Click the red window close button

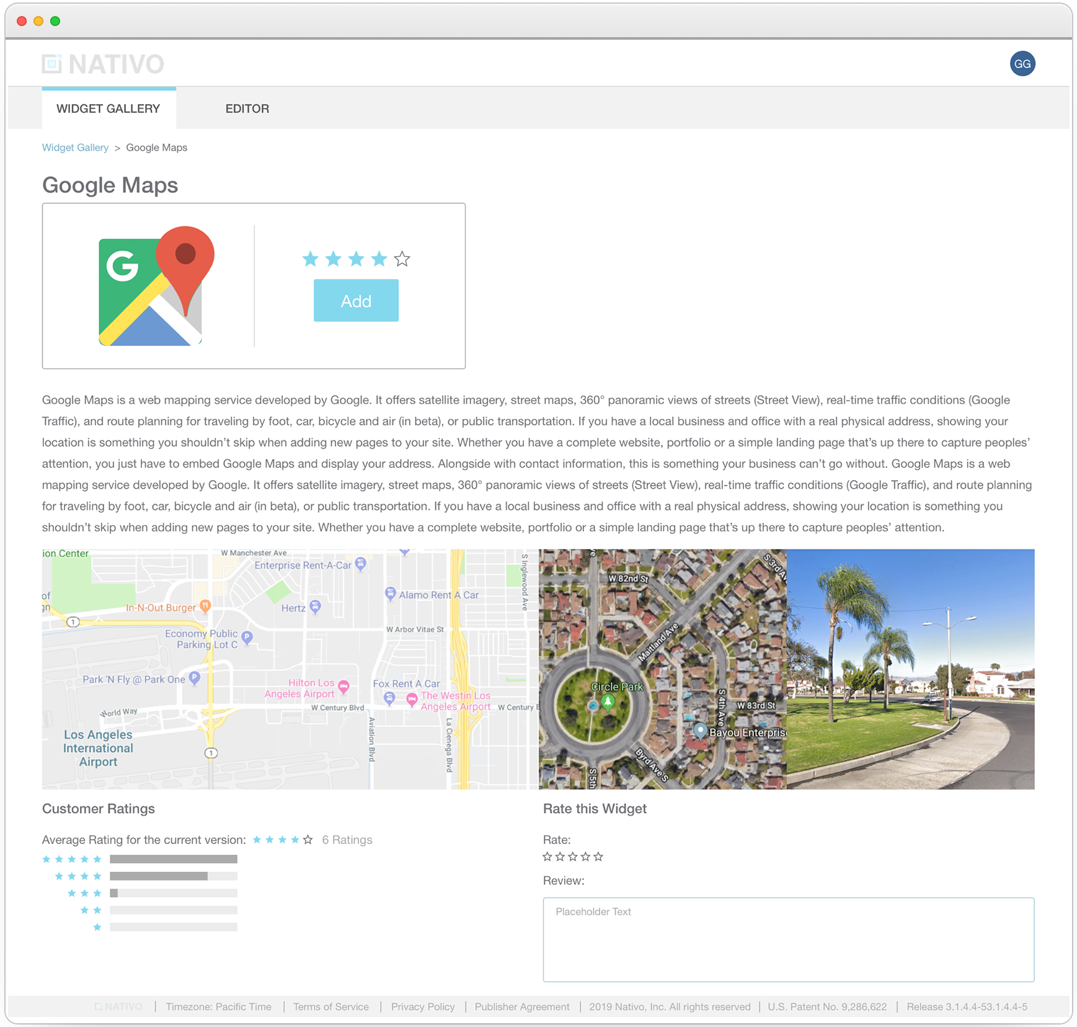22,21
